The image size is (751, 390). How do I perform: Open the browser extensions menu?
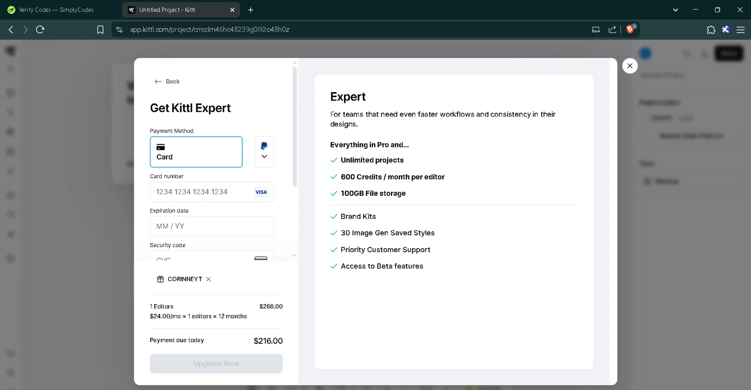click(711, 30)
